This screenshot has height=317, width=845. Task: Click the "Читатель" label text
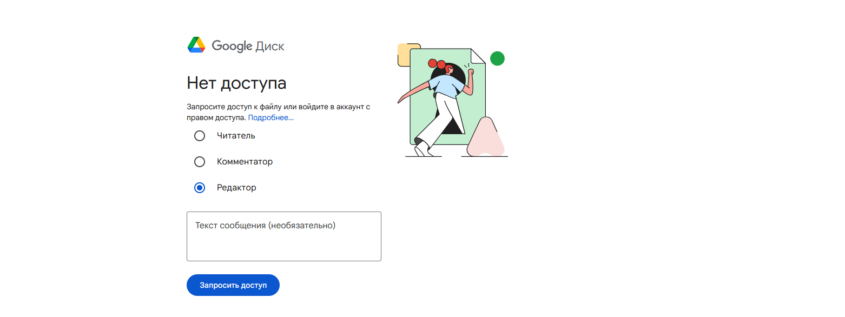[236, 135]
